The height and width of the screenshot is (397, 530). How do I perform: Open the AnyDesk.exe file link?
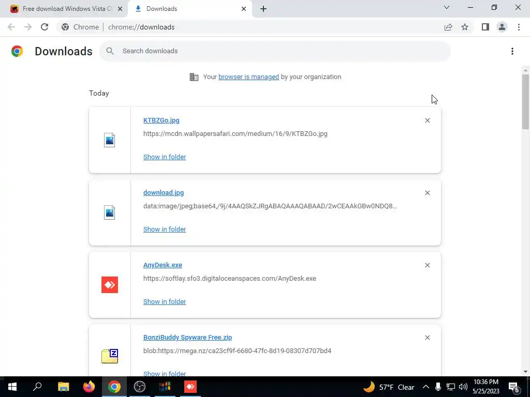(163, 265)
